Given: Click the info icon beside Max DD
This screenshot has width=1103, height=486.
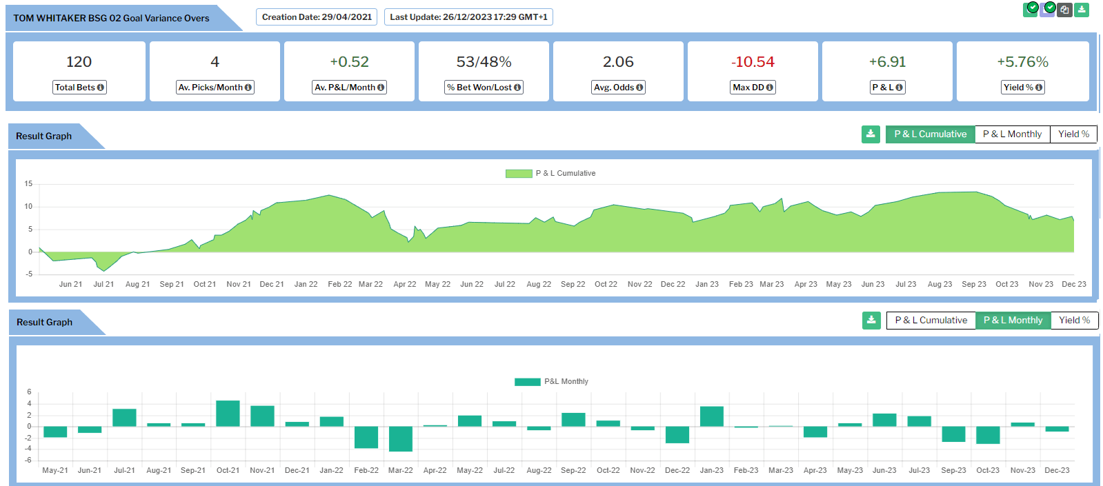Looking at the screenshot, I should [770, 88].
